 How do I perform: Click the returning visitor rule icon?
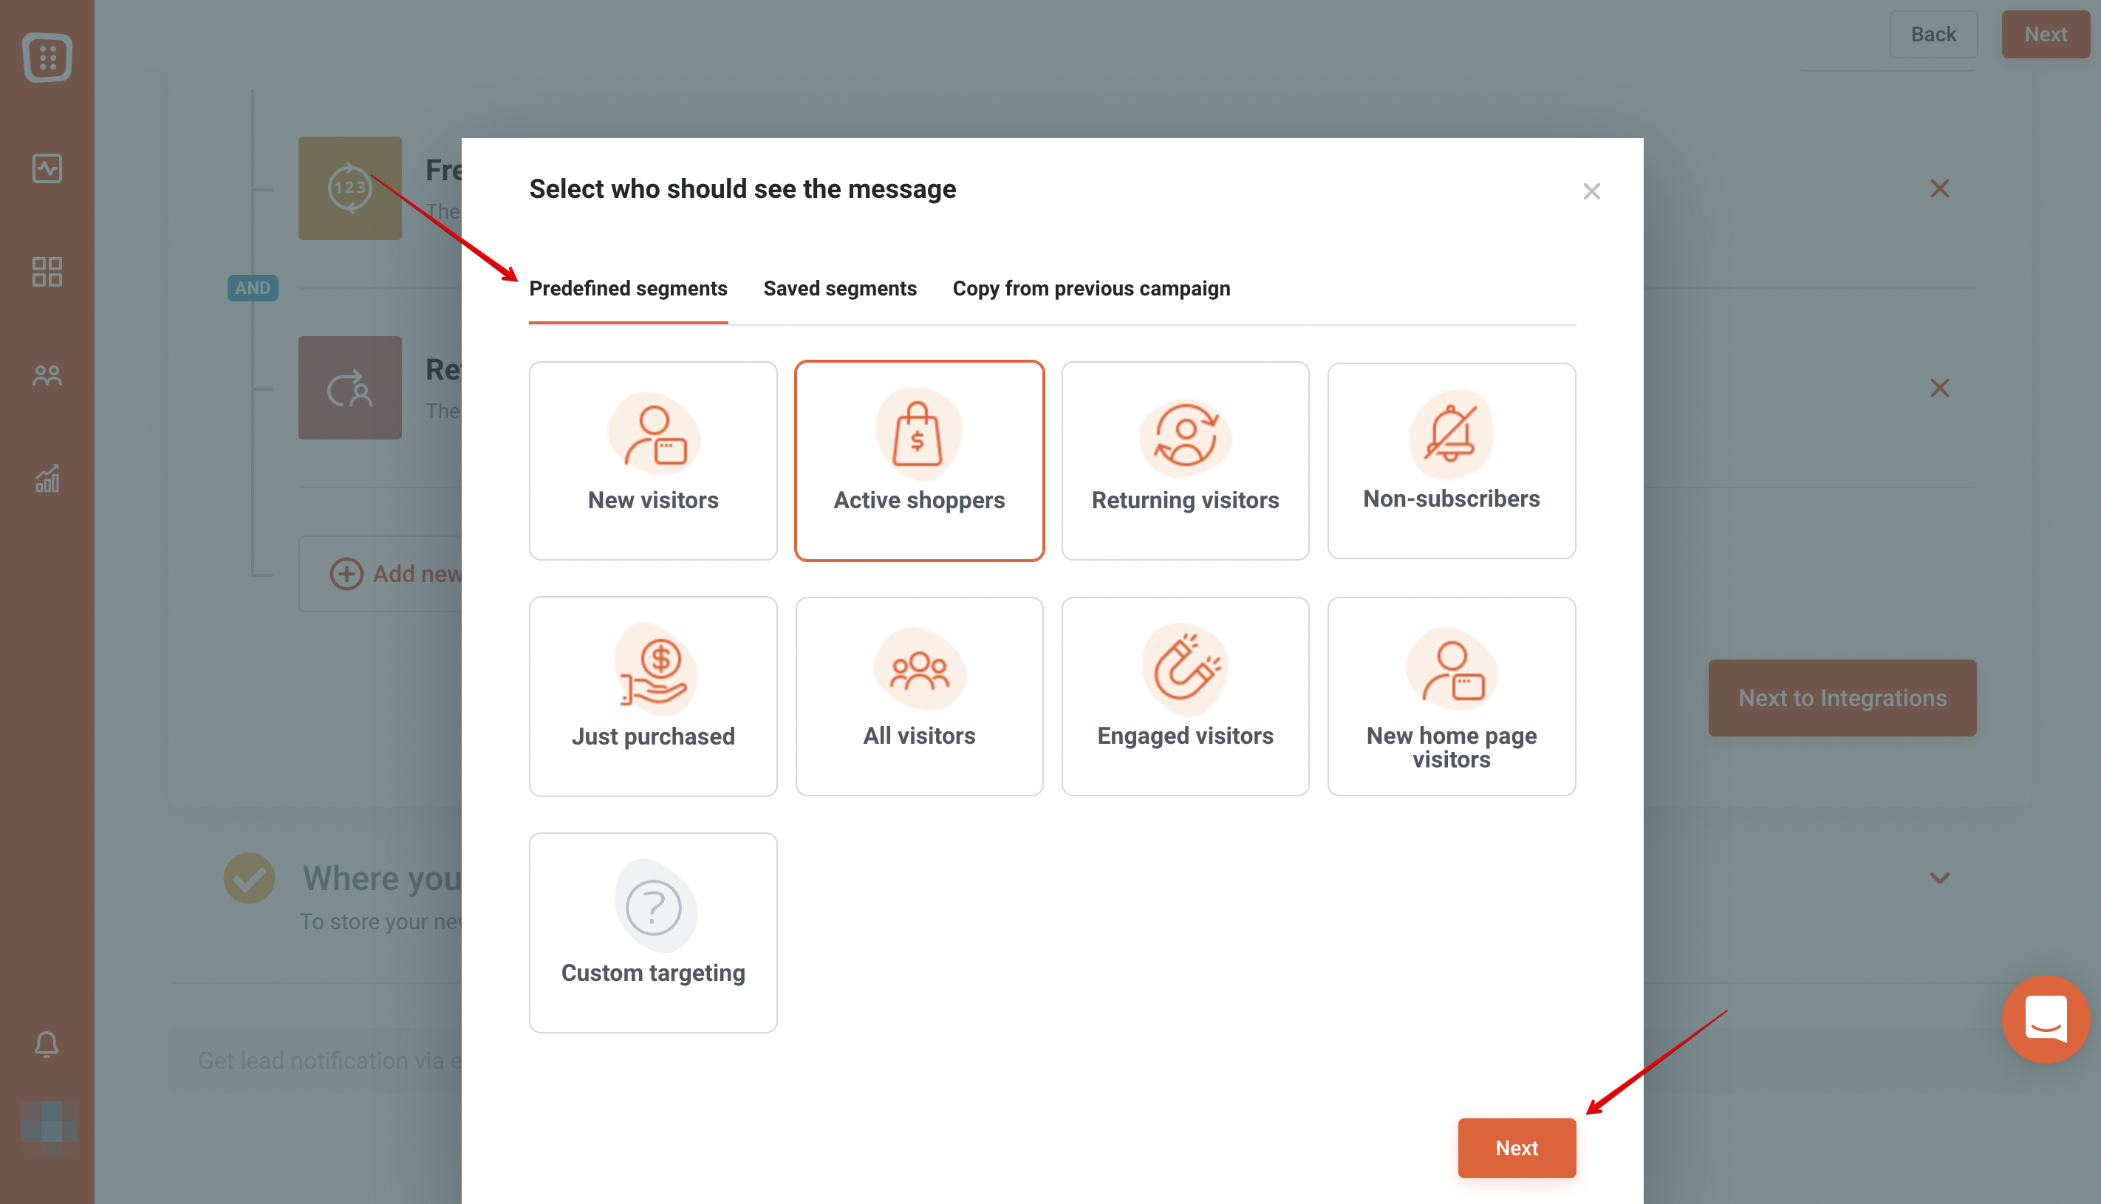pos(349,388)
